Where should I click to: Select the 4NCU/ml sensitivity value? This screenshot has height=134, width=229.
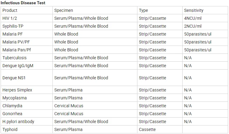pos(193,18)
